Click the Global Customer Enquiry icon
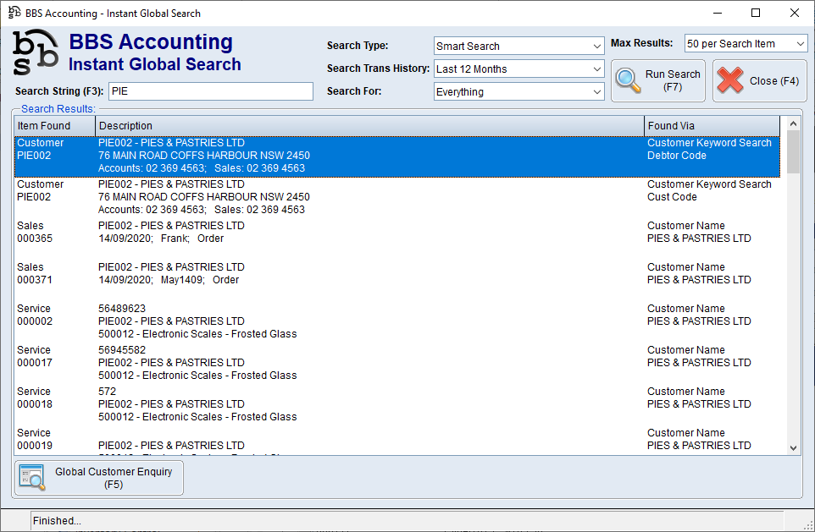Screen dimensions: 815x532 coord(33,478)
